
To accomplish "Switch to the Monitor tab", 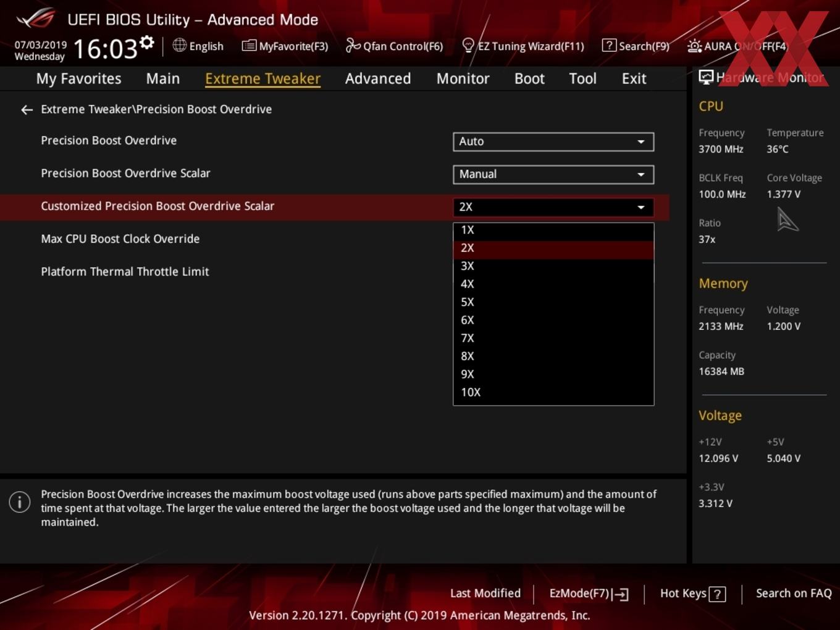I will coord(463,78).
